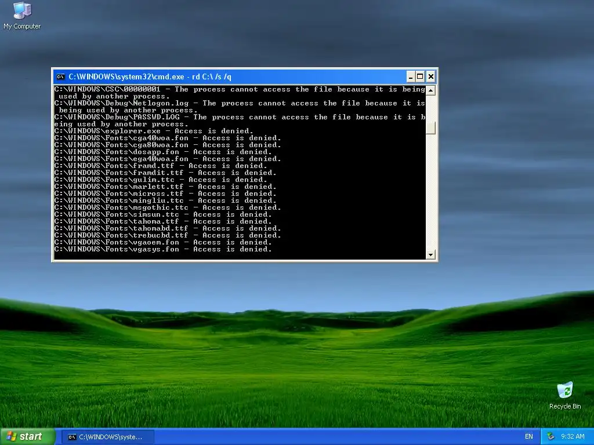Click the Fonts\dosapp.fon line
The height and width of the screenshot is (445, 594).
click(x=163, y=152)
